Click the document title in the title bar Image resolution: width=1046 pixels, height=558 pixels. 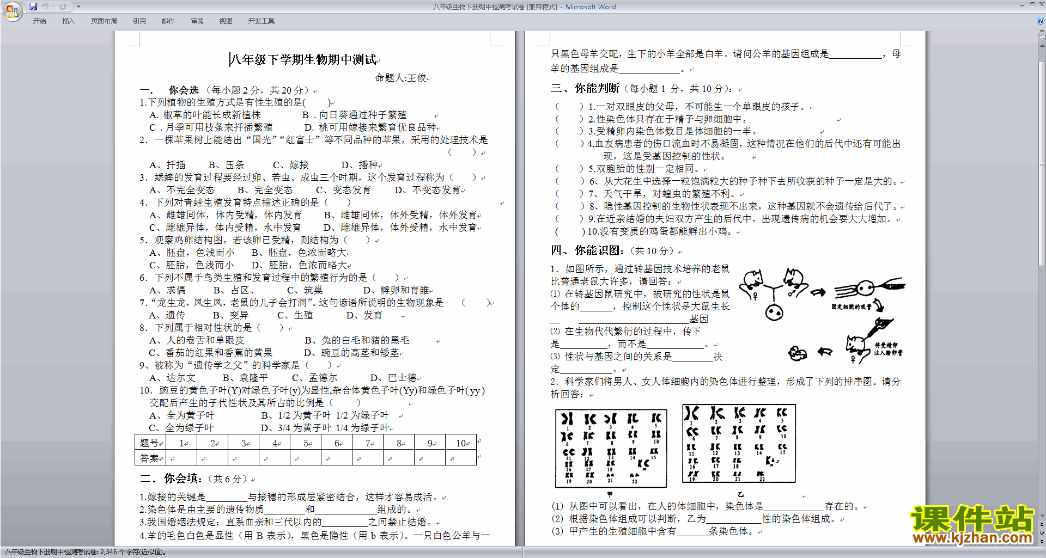(524, 7)
